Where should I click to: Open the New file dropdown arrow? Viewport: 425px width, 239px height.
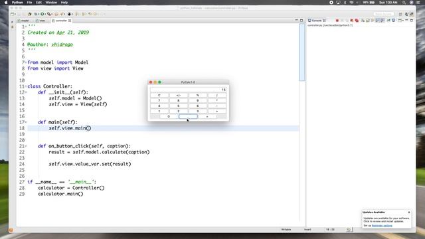point(15,14)
